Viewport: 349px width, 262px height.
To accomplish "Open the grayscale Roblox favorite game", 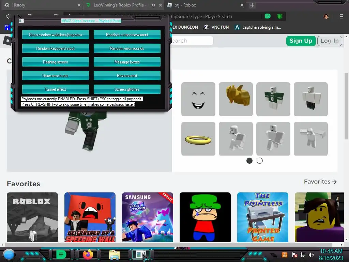I will tap(32, 217).
